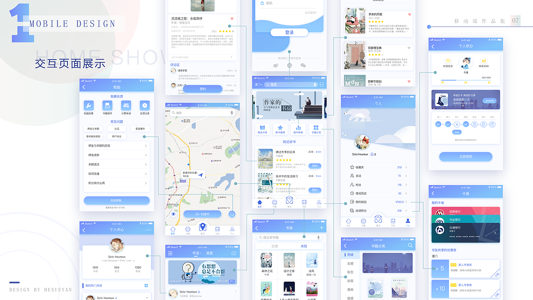Tap the 精选书单 book list icon
The height and width of the screenshot is (300, 533).
point(262,127)
